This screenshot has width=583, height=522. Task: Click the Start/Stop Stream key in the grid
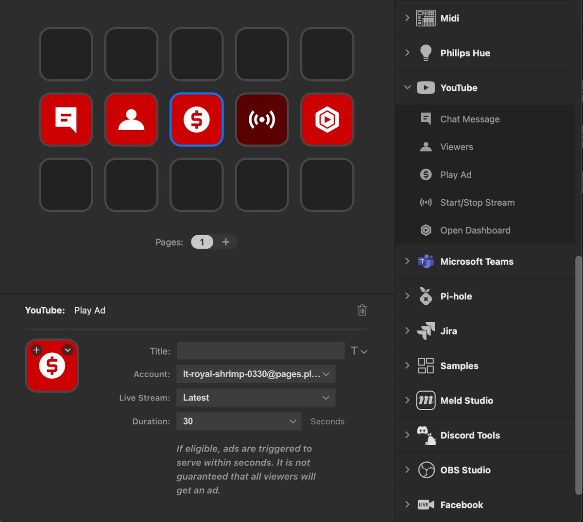(x=262, y=119)
